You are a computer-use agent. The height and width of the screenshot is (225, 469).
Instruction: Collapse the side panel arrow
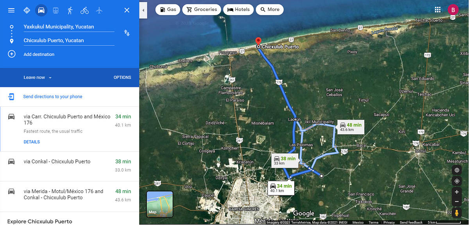[143, 10]
